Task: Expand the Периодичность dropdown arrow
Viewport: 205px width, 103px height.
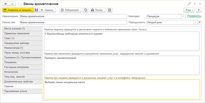Action: pos(196,22)
